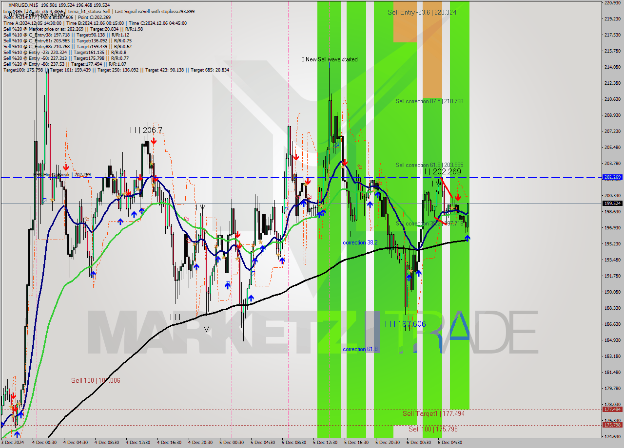Select the blue 'correction 38.2' label

pos(361,243)
